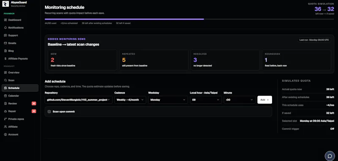Image resolution: width=338 pixels, height=161 pixels.
Task: Click the 32 left if saved text
Action: point(123,23)
